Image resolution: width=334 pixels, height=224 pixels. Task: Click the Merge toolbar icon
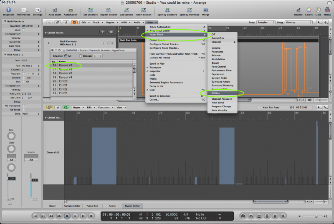205,10
